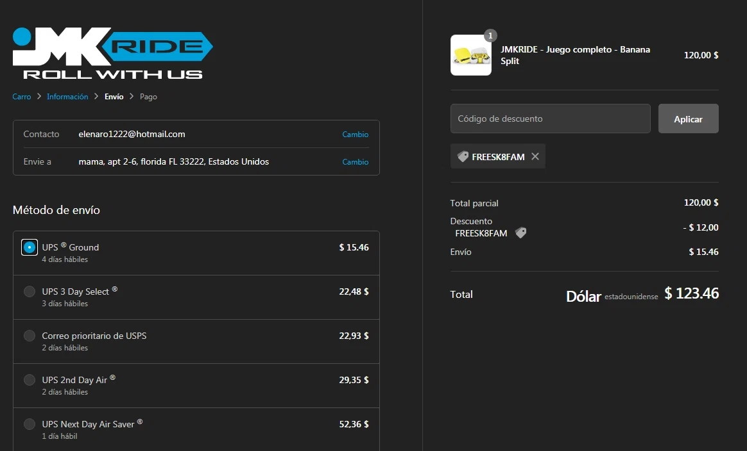Click the Método de envío heading
This screenshot has width=747, height=451.
(x=56, y=209)
